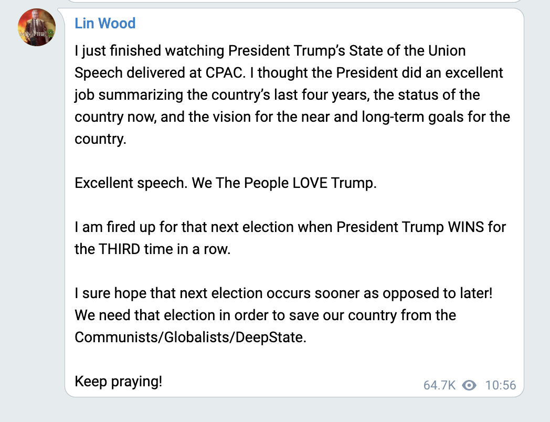The width and height of the screenshot is (550, 422).
Task: Click the 'I am fired up' sentence
Action: pos(290,238)
